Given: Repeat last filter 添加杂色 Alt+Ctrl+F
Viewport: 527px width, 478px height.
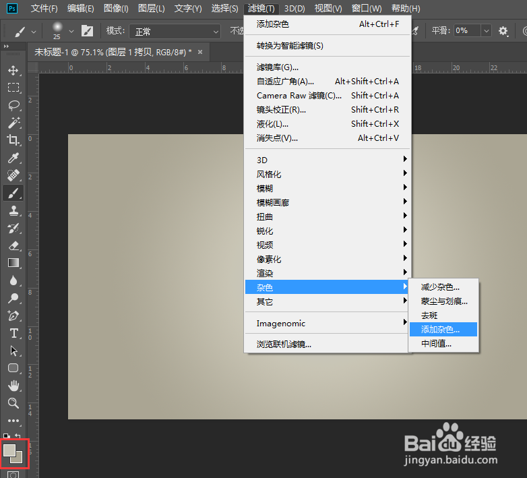Looking at the screenshot, I should click(327, 24).
